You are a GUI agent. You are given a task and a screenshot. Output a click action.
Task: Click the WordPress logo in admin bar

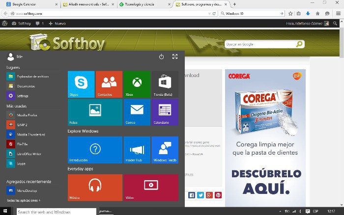click(4, 24)
